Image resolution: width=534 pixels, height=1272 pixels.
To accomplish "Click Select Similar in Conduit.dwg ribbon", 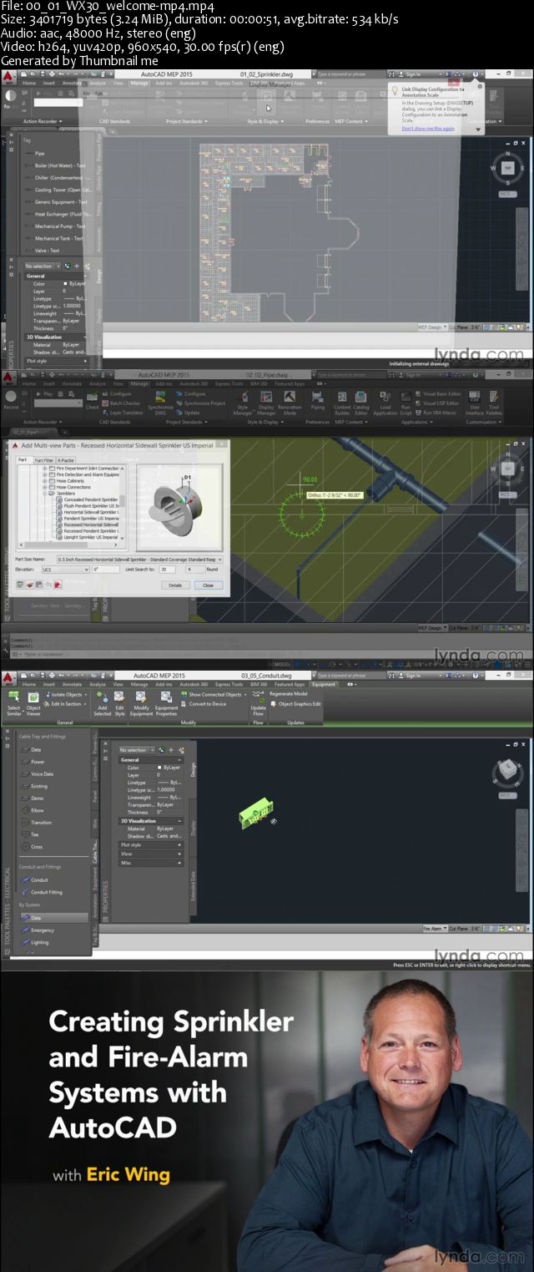I will [13, 702].
